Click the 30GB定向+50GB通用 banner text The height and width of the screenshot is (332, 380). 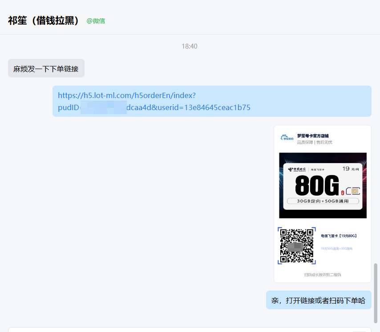(x=323, y=201)
